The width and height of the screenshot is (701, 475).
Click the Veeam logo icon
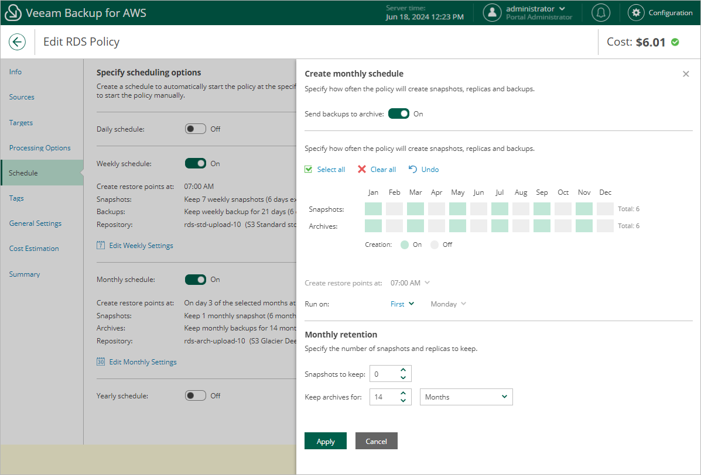click(x=12, y=13)
